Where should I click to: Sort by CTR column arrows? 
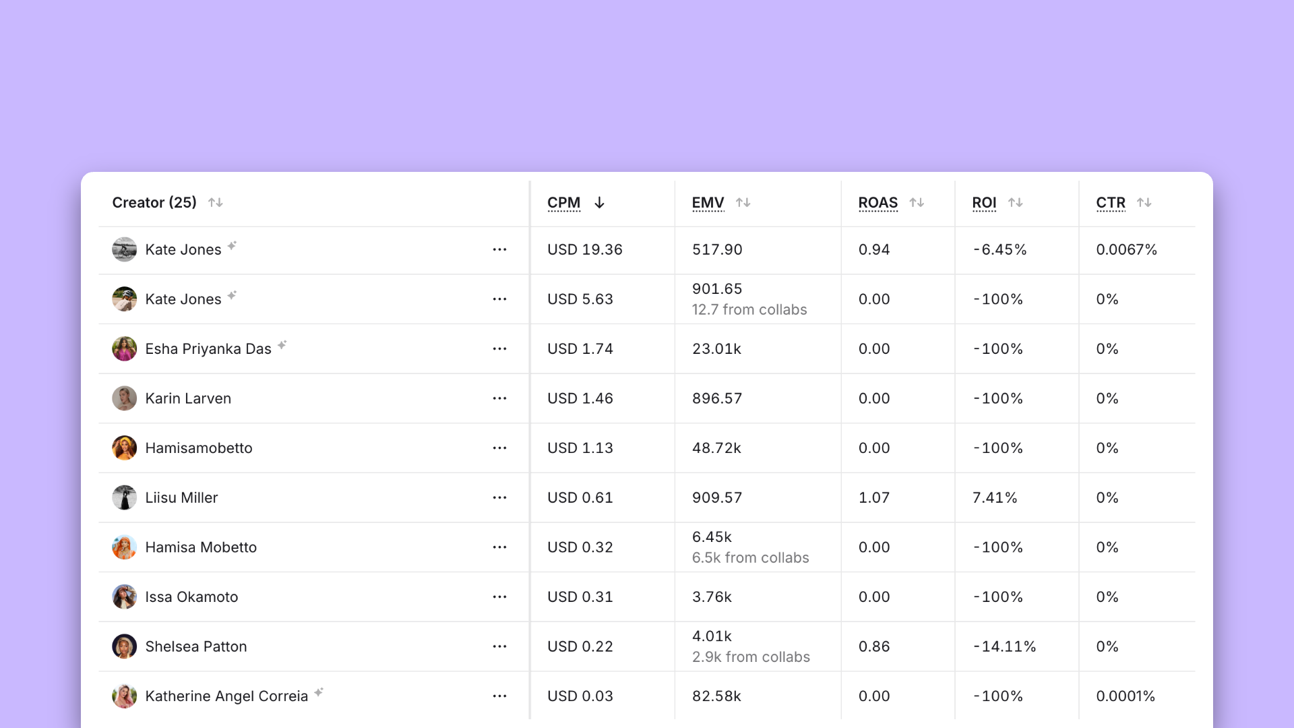click(x=1144, y=202)
